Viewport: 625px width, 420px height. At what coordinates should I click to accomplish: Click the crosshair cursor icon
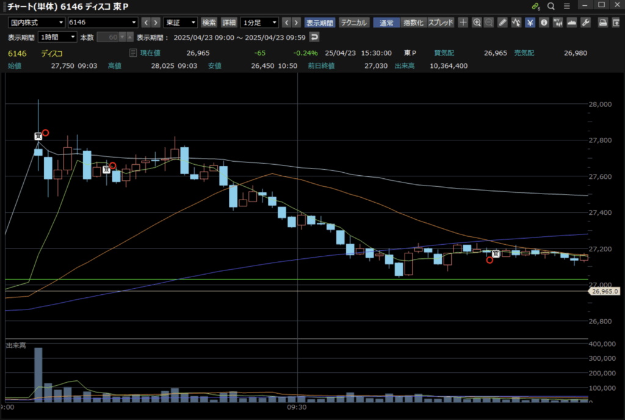pyautogui.click(x=463, y=23)
